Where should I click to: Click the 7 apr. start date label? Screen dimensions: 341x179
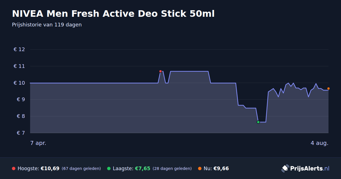(x=38, y=143)
